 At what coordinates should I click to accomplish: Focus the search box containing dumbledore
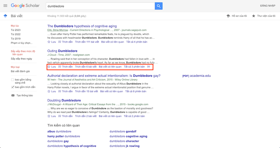100,6
